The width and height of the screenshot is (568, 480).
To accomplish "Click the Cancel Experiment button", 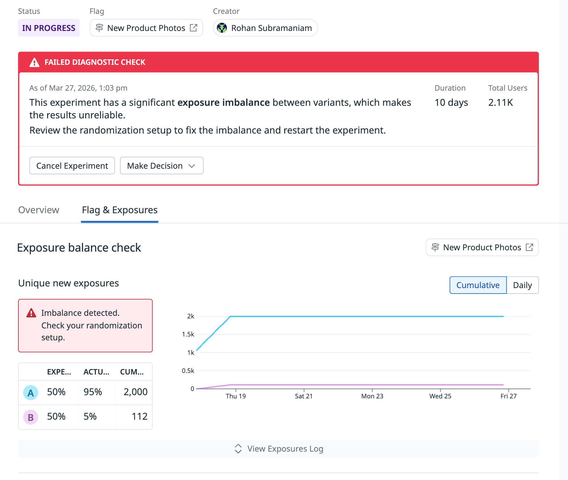I will pos(72,165).
